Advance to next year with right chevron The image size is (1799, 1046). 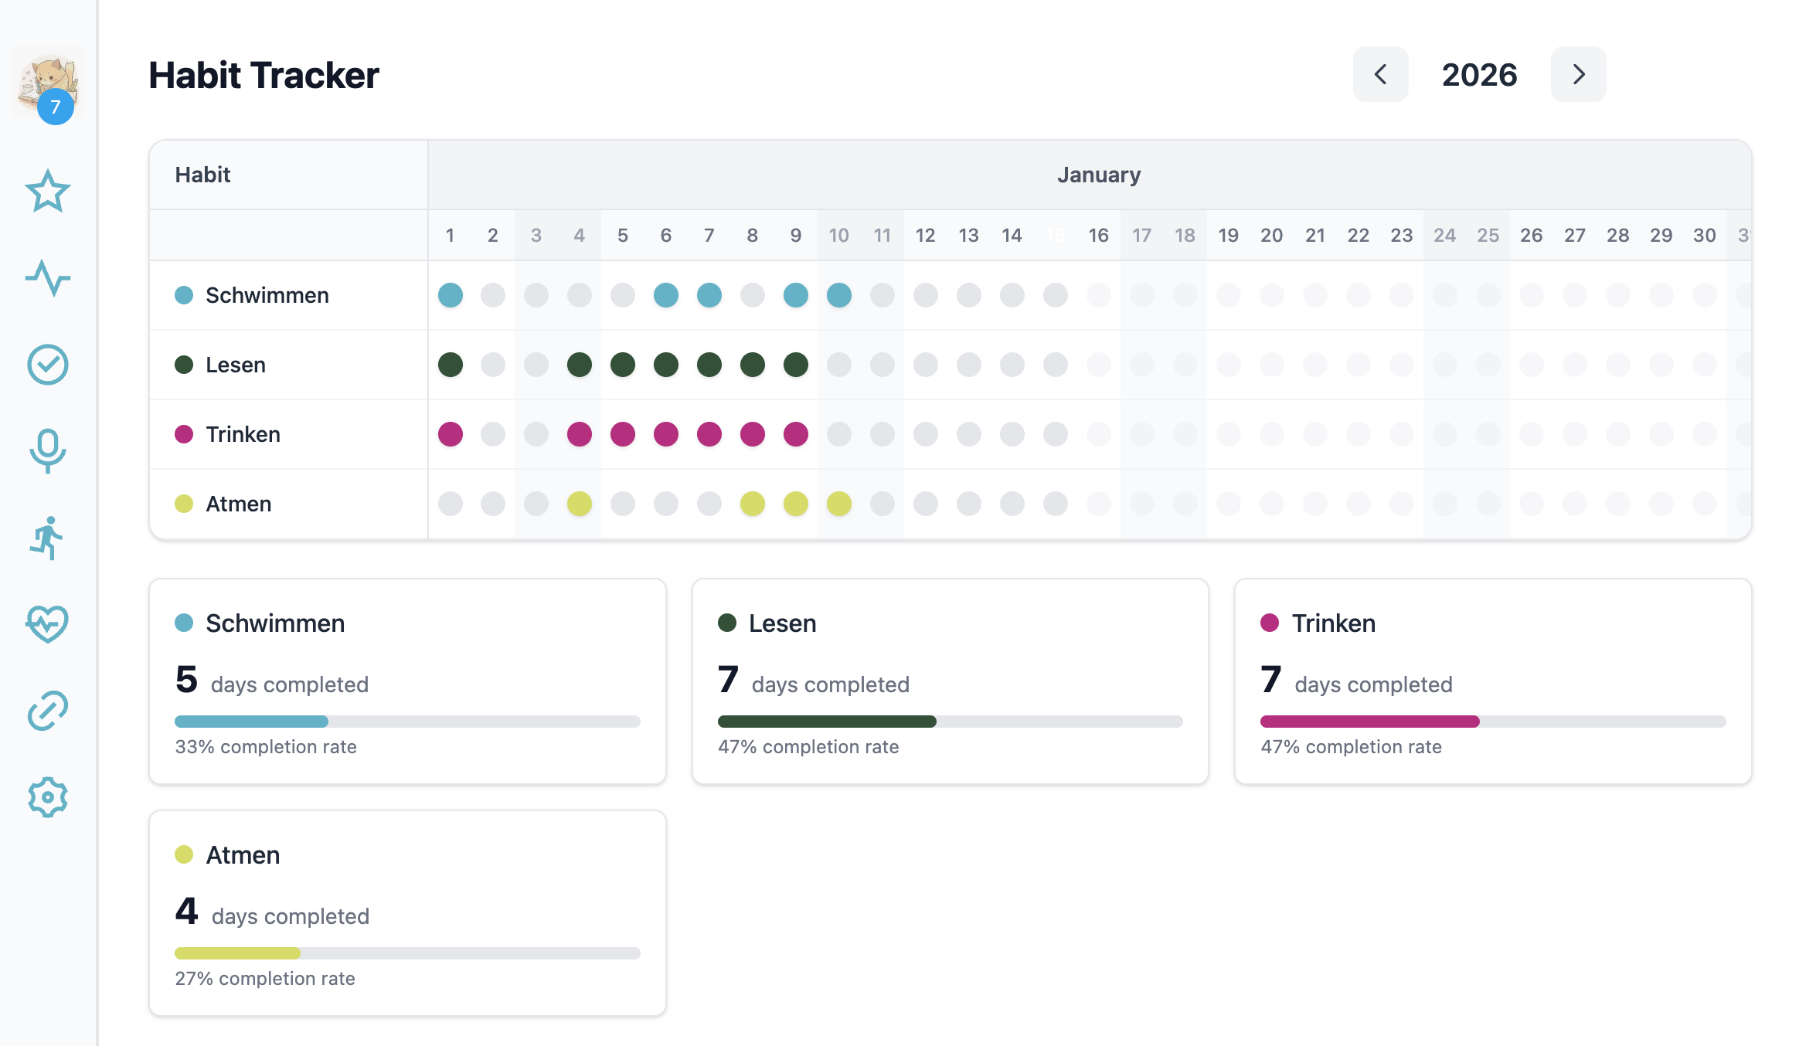1578,74
